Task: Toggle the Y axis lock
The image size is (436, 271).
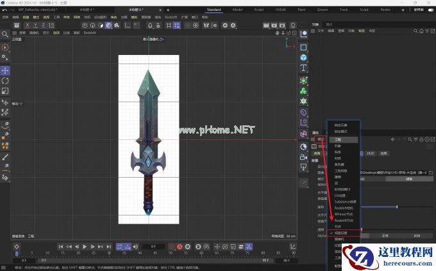Action: point(35,25)
